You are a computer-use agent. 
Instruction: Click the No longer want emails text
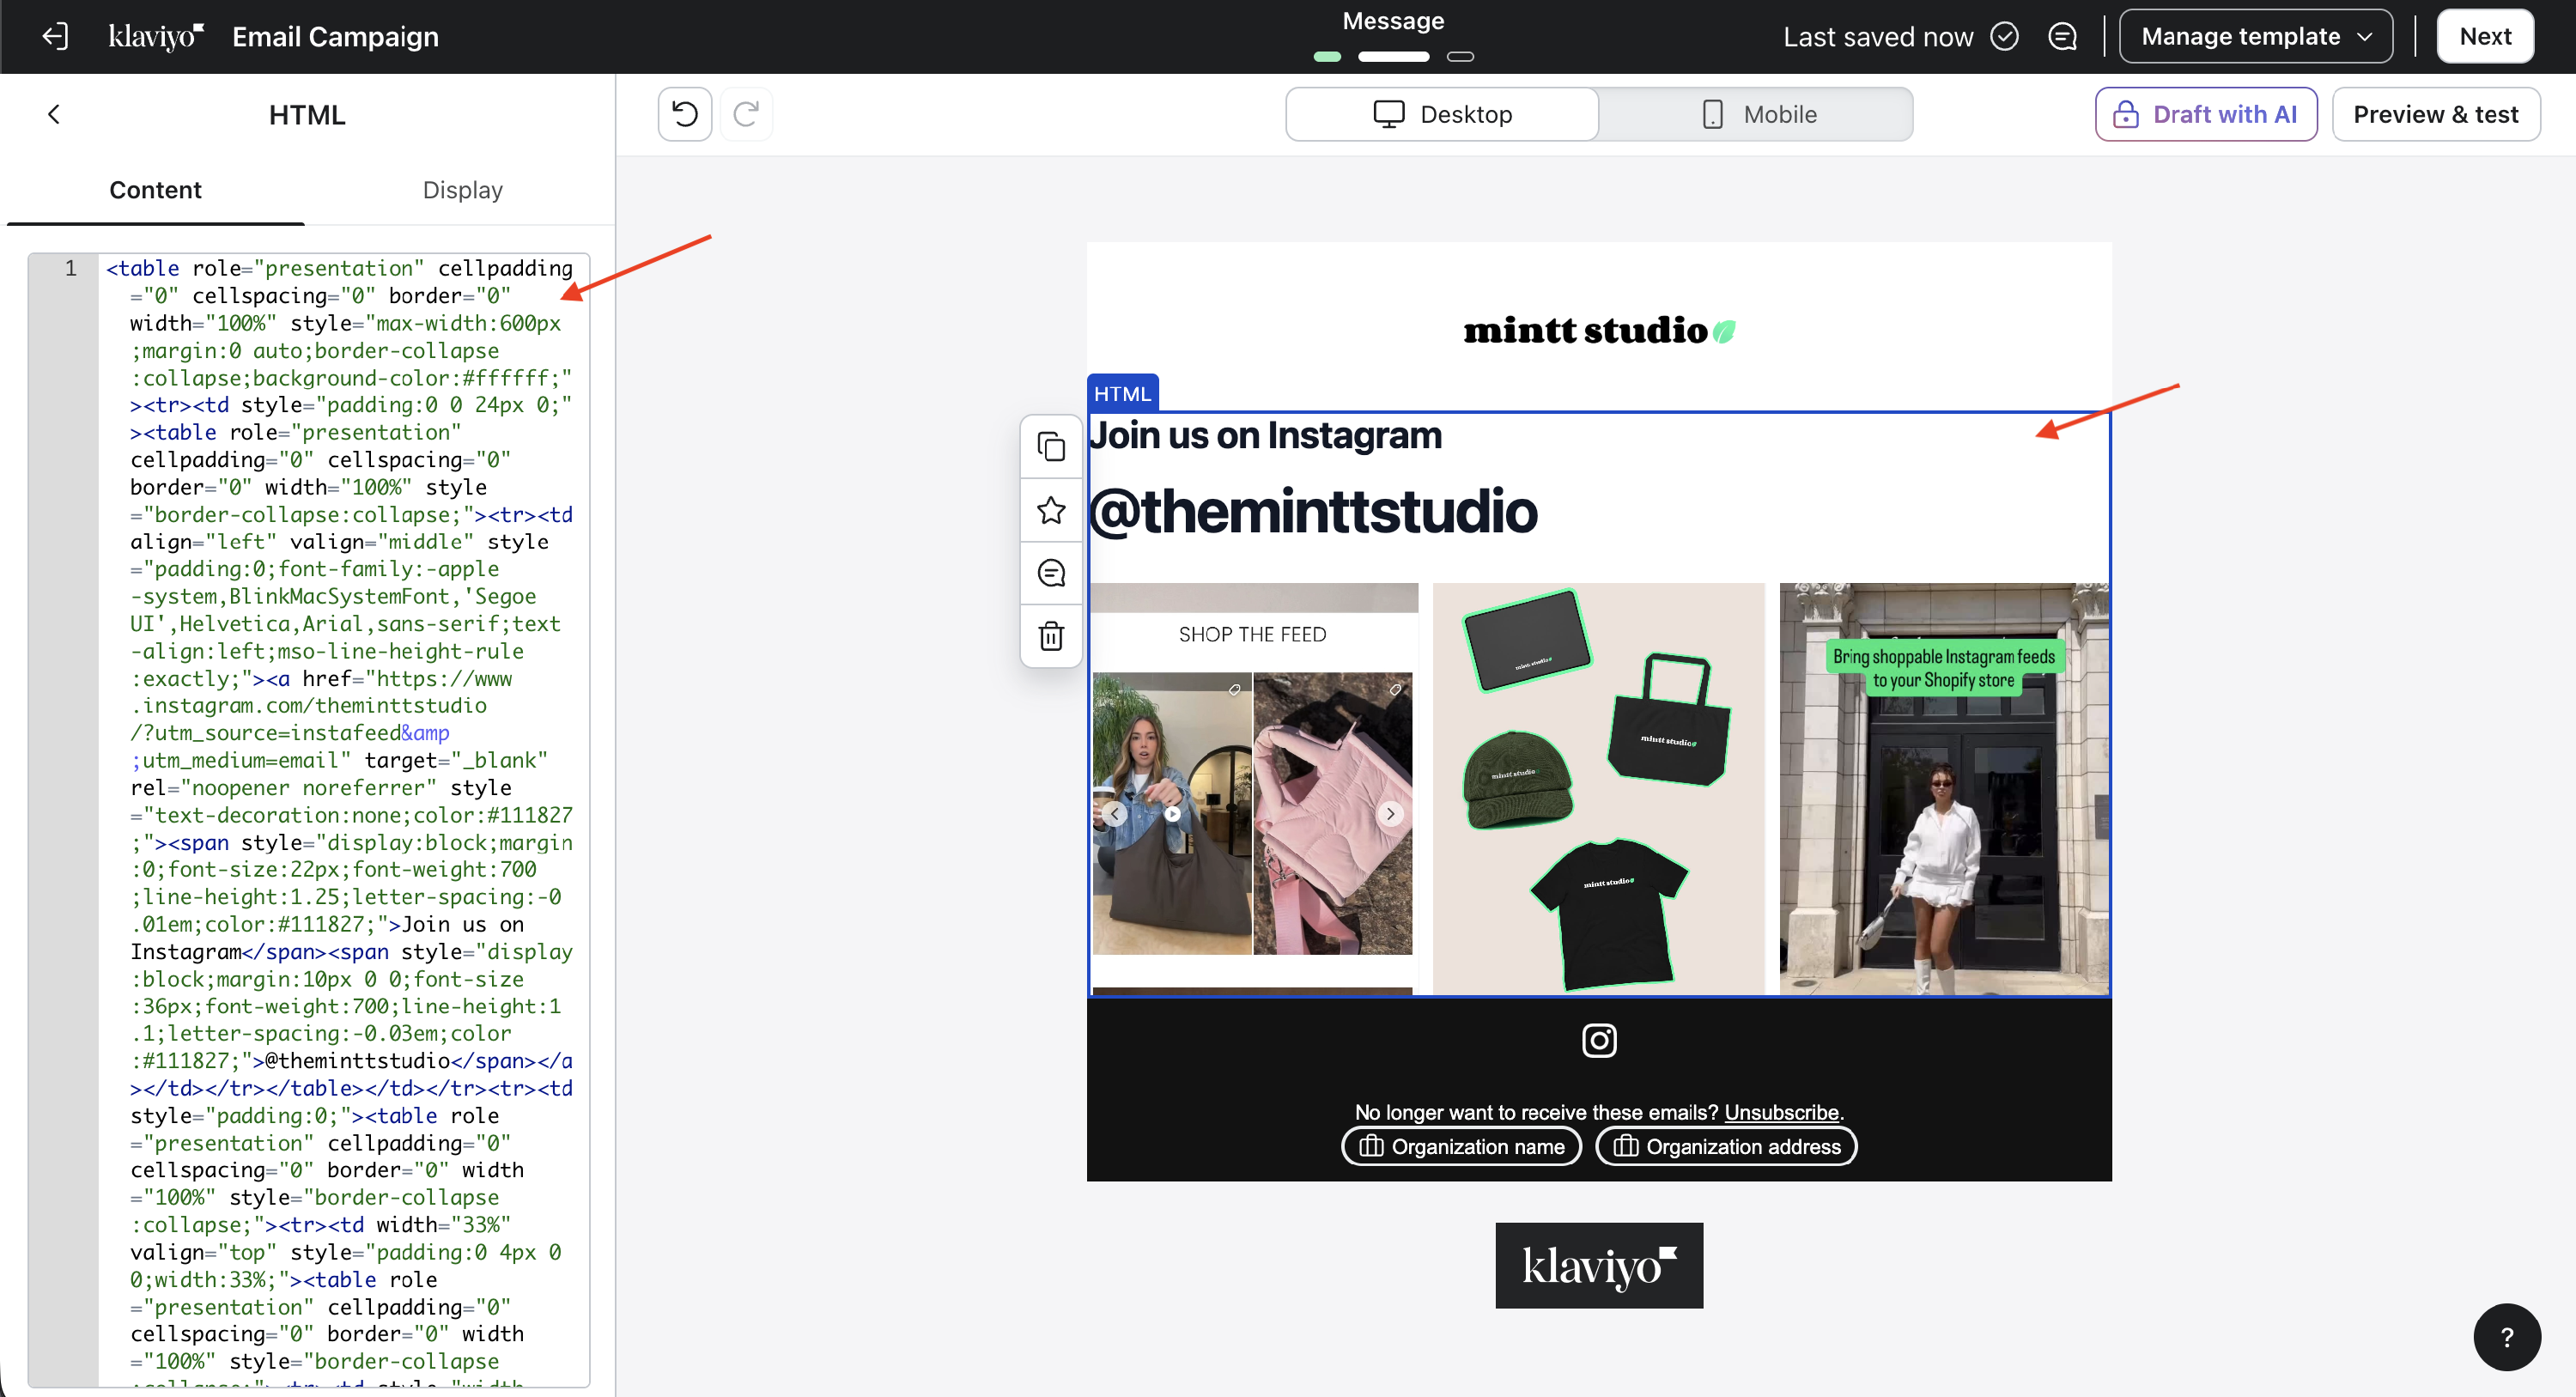point(1536,1112)
